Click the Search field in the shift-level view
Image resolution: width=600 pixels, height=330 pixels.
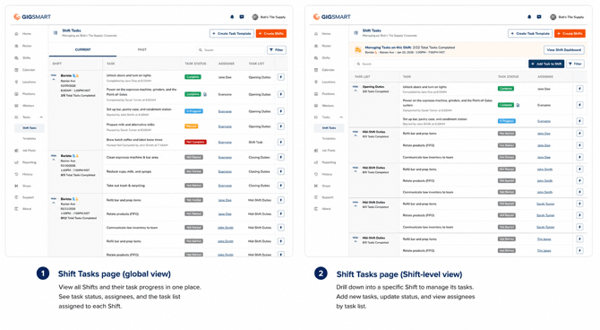440,64
